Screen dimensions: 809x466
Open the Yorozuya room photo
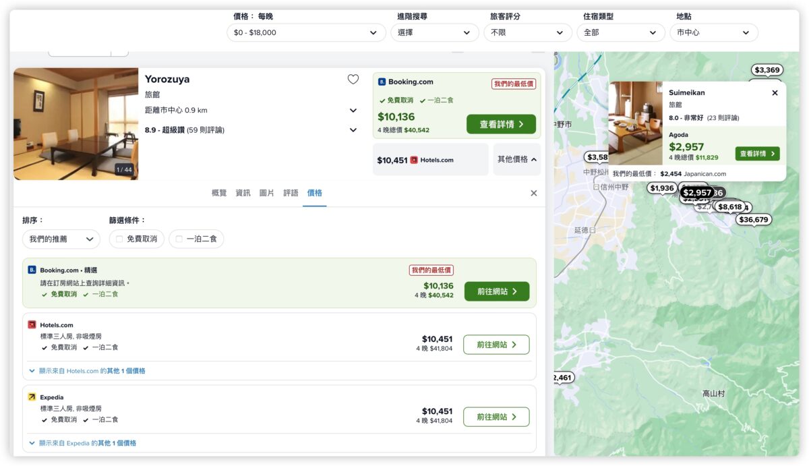[x=76, y=124]
